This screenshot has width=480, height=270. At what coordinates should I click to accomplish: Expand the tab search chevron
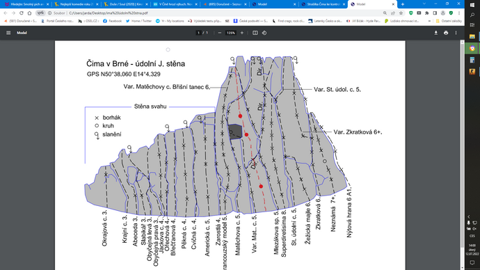pos(424,4)
